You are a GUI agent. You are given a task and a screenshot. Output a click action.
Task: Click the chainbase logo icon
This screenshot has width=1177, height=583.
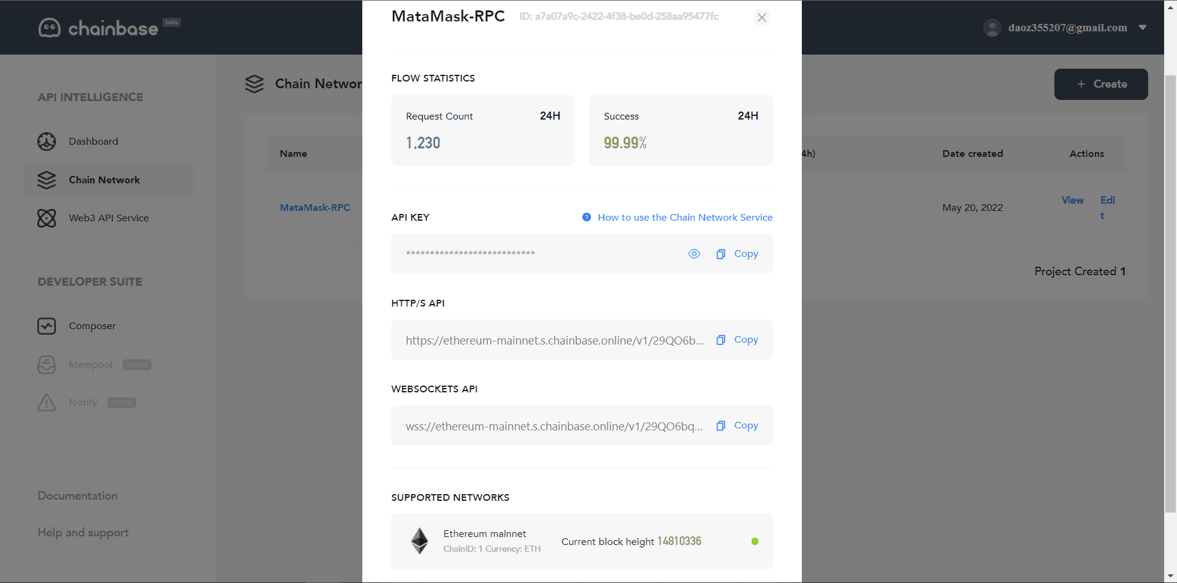[x=49, y=28]
